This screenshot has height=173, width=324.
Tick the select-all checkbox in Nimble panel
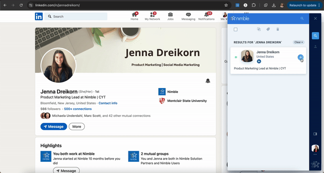click(x=236, y=29)
